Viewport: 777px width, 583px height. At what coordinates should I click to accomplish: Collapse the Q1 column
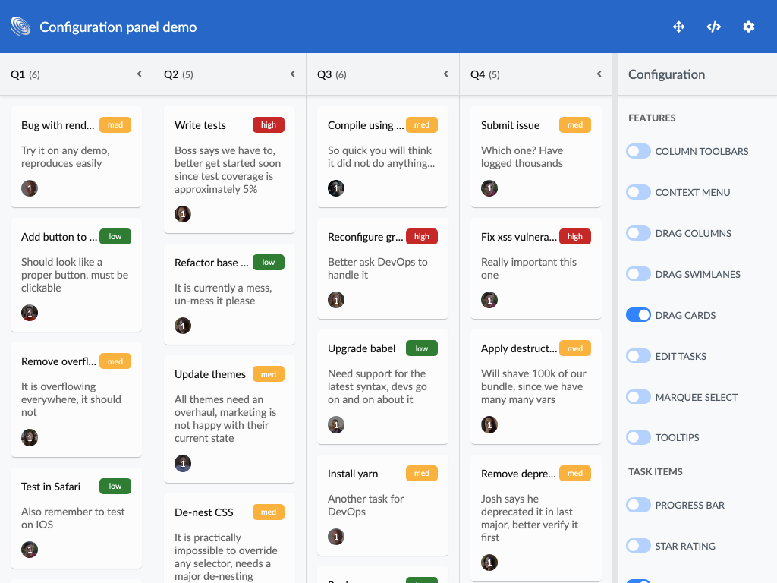click(x=139, y=74)
